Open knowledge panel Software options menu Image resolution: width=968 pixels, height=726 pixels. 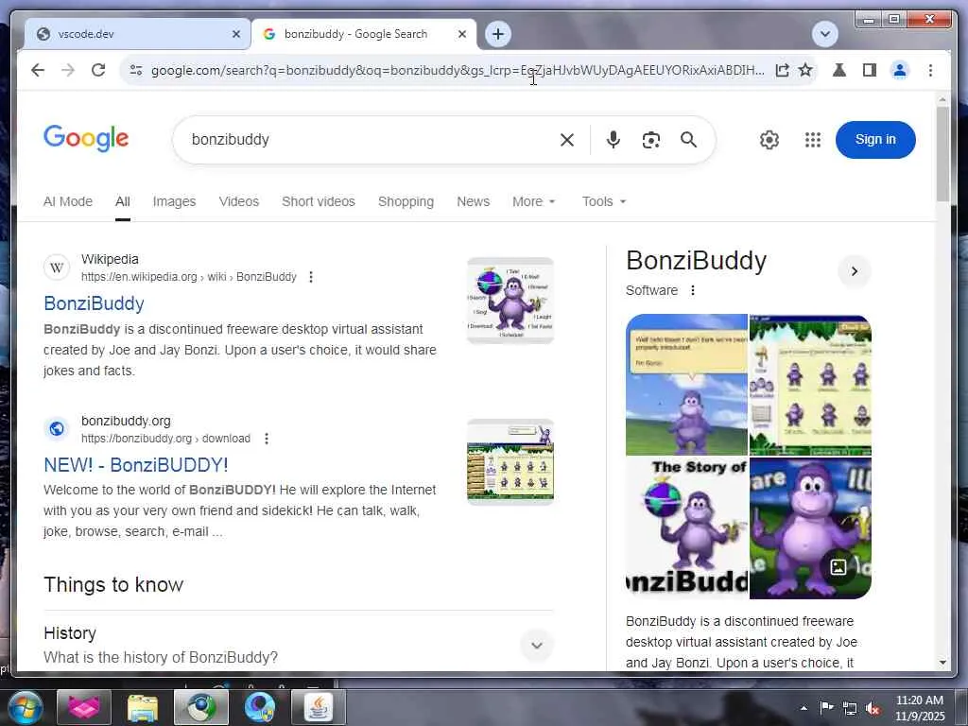pyautogui.click(x=693, y=290)
